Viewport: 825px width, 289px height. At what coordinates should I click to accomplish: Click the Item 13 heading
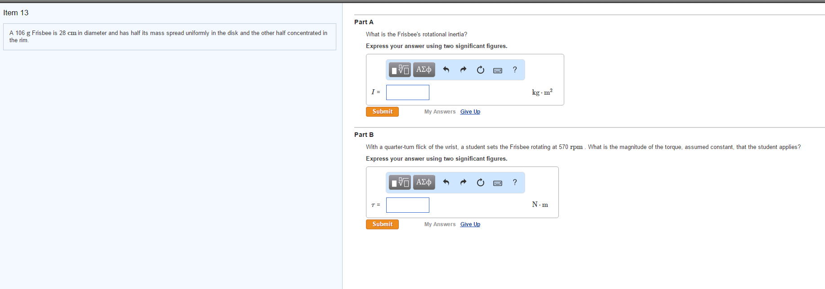click(x=16, y=13)
